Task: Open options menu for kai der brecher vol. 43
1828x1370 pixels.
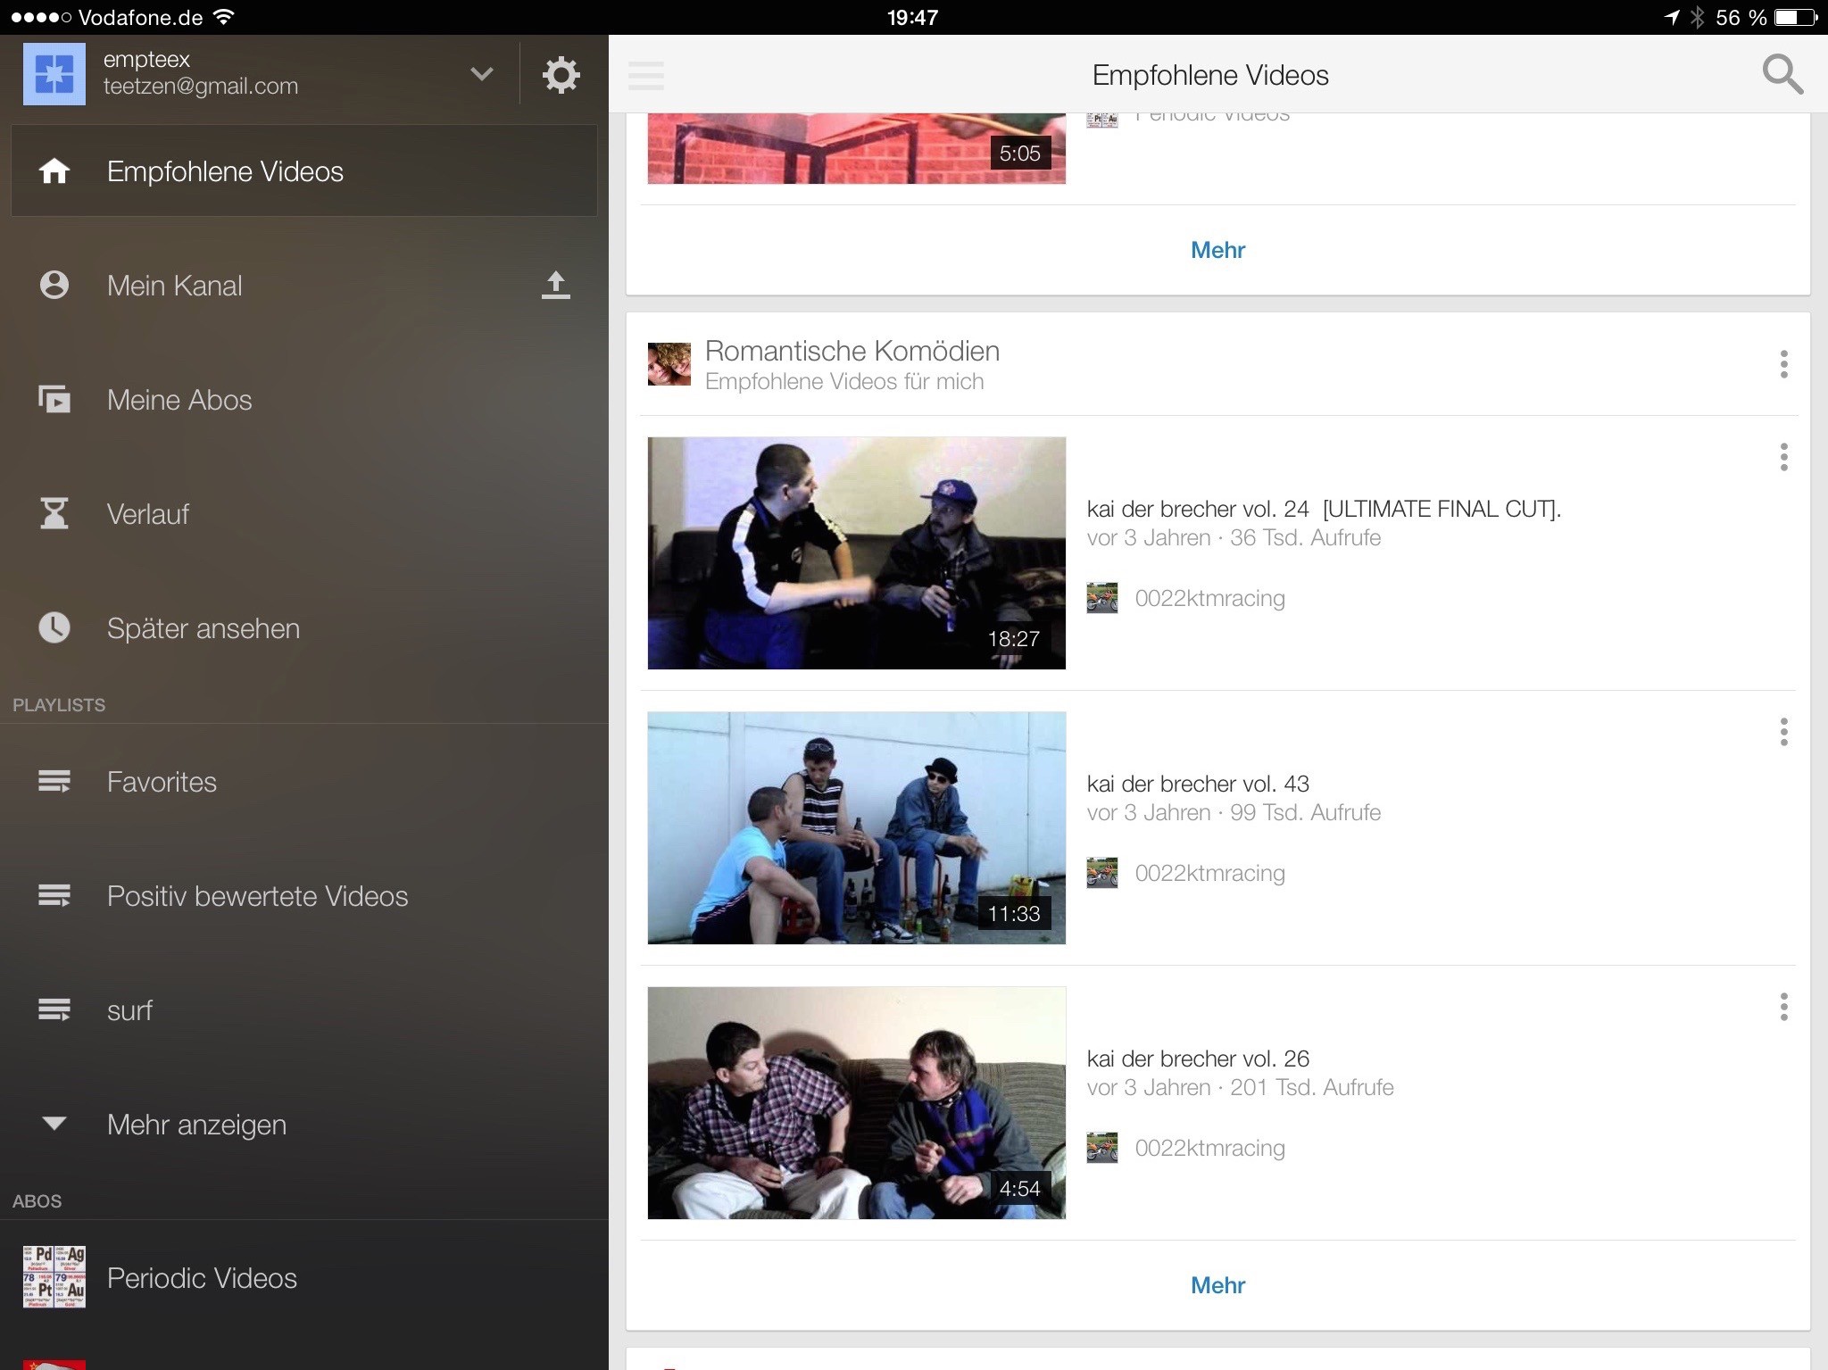Action: pyautogui.click(x=1783, y=732)
